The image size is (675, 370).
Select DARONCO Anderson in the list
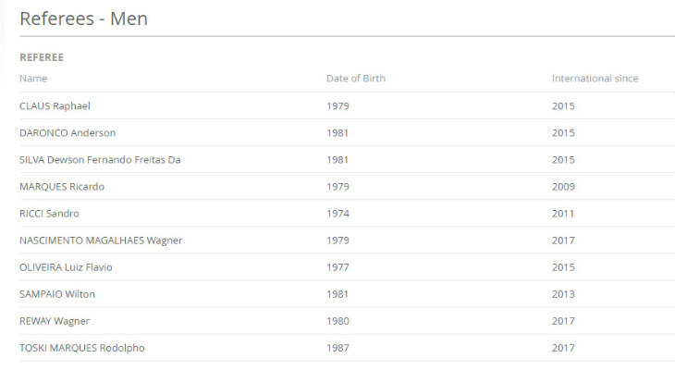tap(67, 132)
